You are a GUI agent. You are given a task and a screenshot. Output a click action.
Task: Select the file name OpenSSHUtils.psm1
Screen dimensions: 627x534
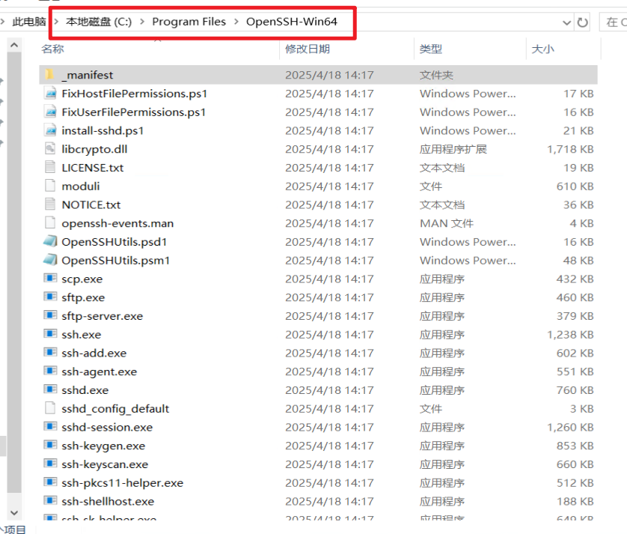(115, 260)
